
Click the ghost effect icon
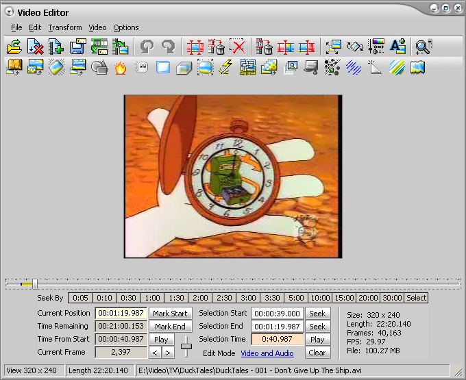coord(141,67)
